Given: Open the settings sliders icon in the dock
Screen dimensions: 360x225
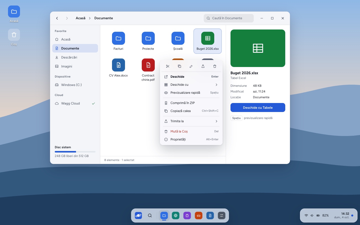Looking at the screenshot, I should click(221, 215).
